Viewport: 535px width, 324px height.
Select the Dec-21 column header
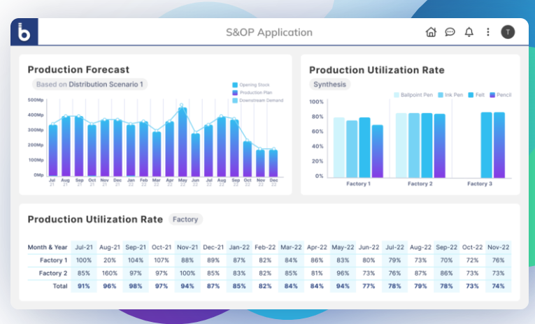(x=213, y=247)
